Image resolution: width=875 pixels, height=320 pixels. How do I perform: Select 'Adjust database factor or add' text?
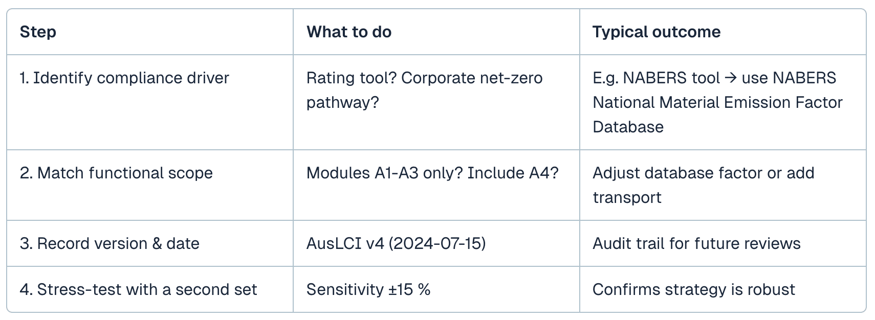click(x=703, y=173)
